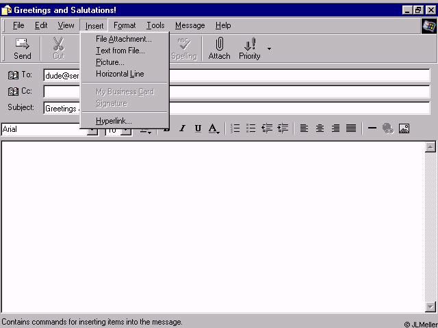Decrease paragraph indent
438x328 pixels.
click(267, 128)
